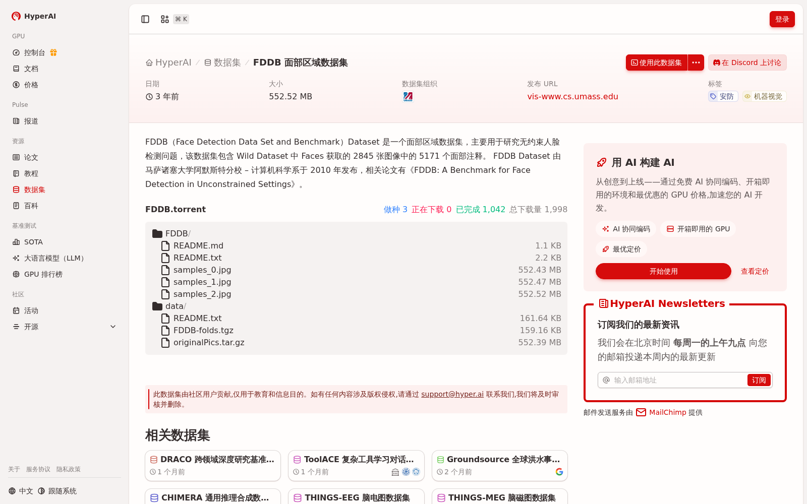Go to HyperAI home breadcrumb
The image size is (807, 504).
[x=168, y=62]
